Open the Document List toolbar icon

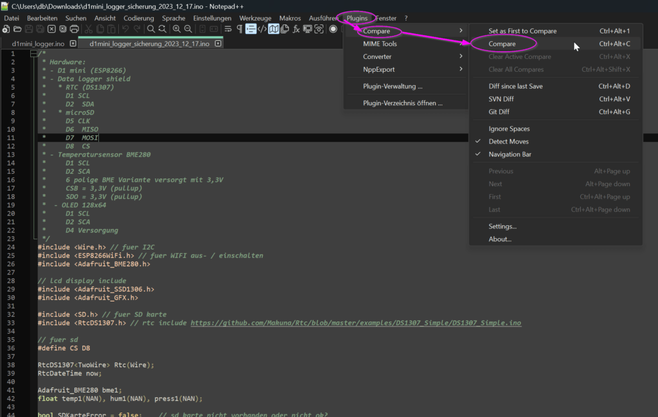pyautogui.click(x=285, y=29)
